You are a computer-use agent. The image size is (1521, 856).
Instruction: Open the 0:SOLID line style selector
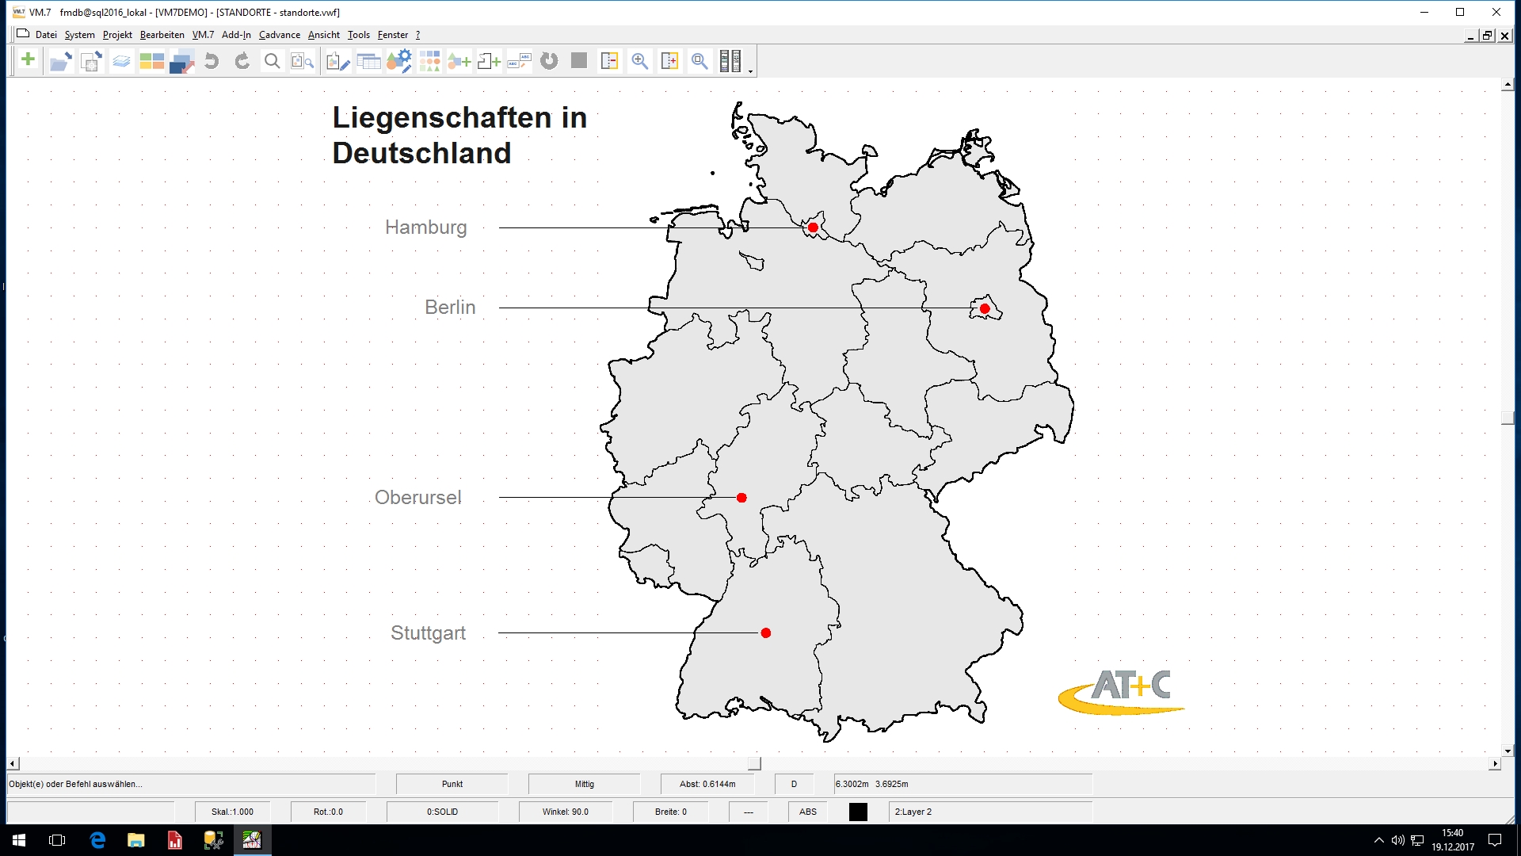click(x=442, y=812)
